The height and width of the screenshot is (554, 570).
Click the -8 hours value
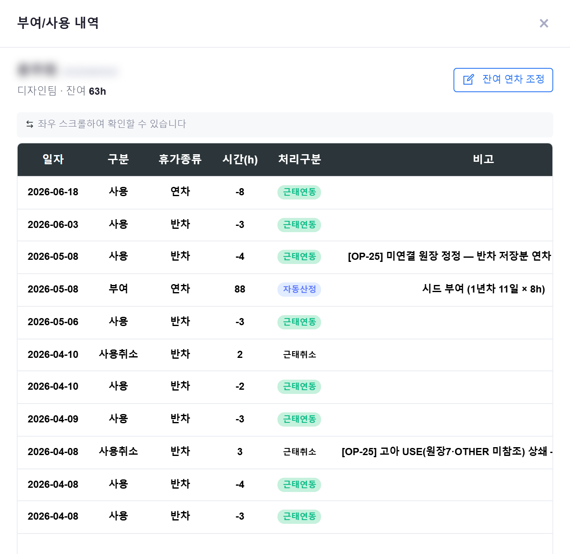pyautogui.click(x=240, y=192)
